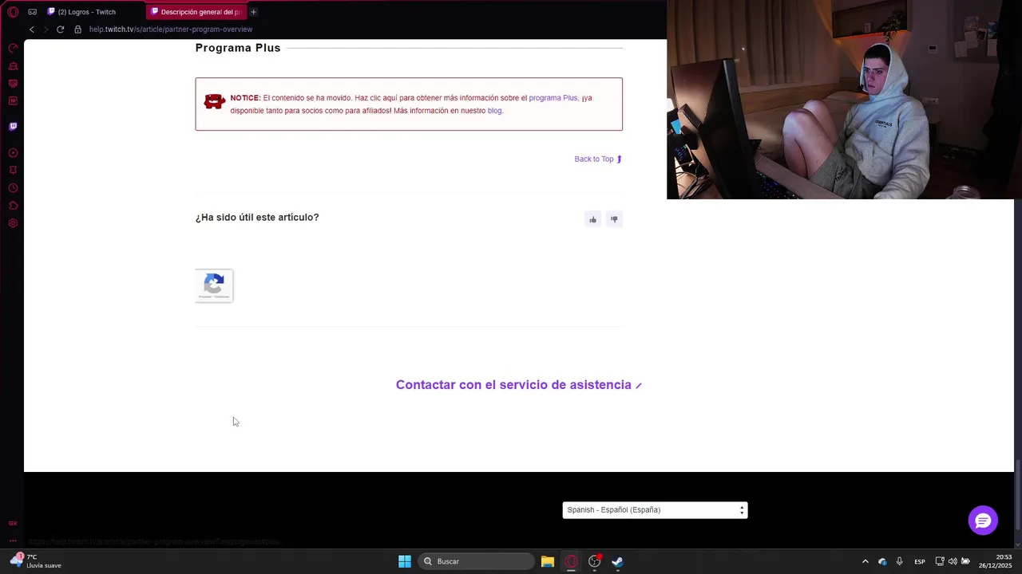
Task: Click the webcam overlay video
Action: click(844, 100)
